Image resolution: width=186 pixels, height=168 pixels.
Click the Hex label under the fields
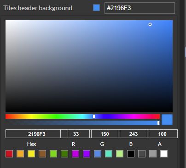[31, 144]
